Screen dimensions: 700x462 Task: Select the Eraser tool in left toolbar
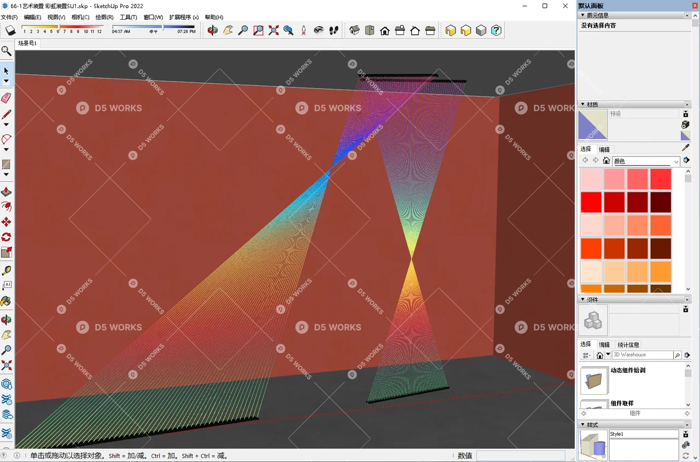tap(7, 98)
